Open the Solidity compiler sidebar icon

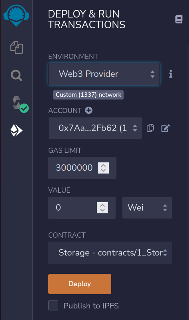pyautogui.click(x=20, y=105)
